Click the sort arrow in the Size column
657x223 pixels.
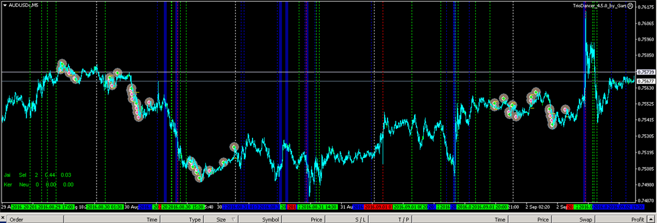(x=233, y=219)
